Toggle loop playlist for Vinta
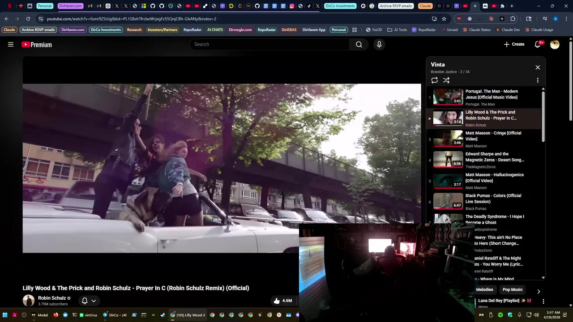The width and height of the screenshot is (573, 322). coord(434,80)
